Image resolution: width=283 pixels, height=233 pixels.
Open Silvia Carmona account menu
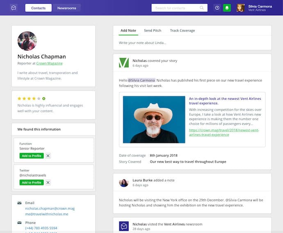(x=254, y=8)
